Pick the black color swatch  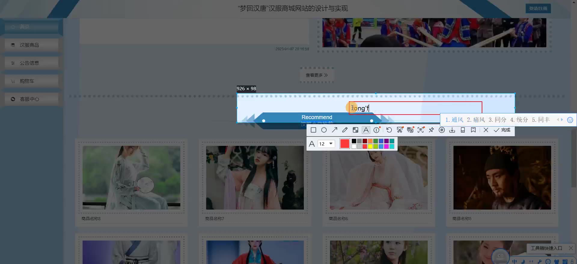[354, 141]
